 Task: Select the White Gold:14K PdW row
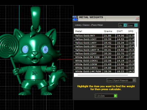[104, 71]
